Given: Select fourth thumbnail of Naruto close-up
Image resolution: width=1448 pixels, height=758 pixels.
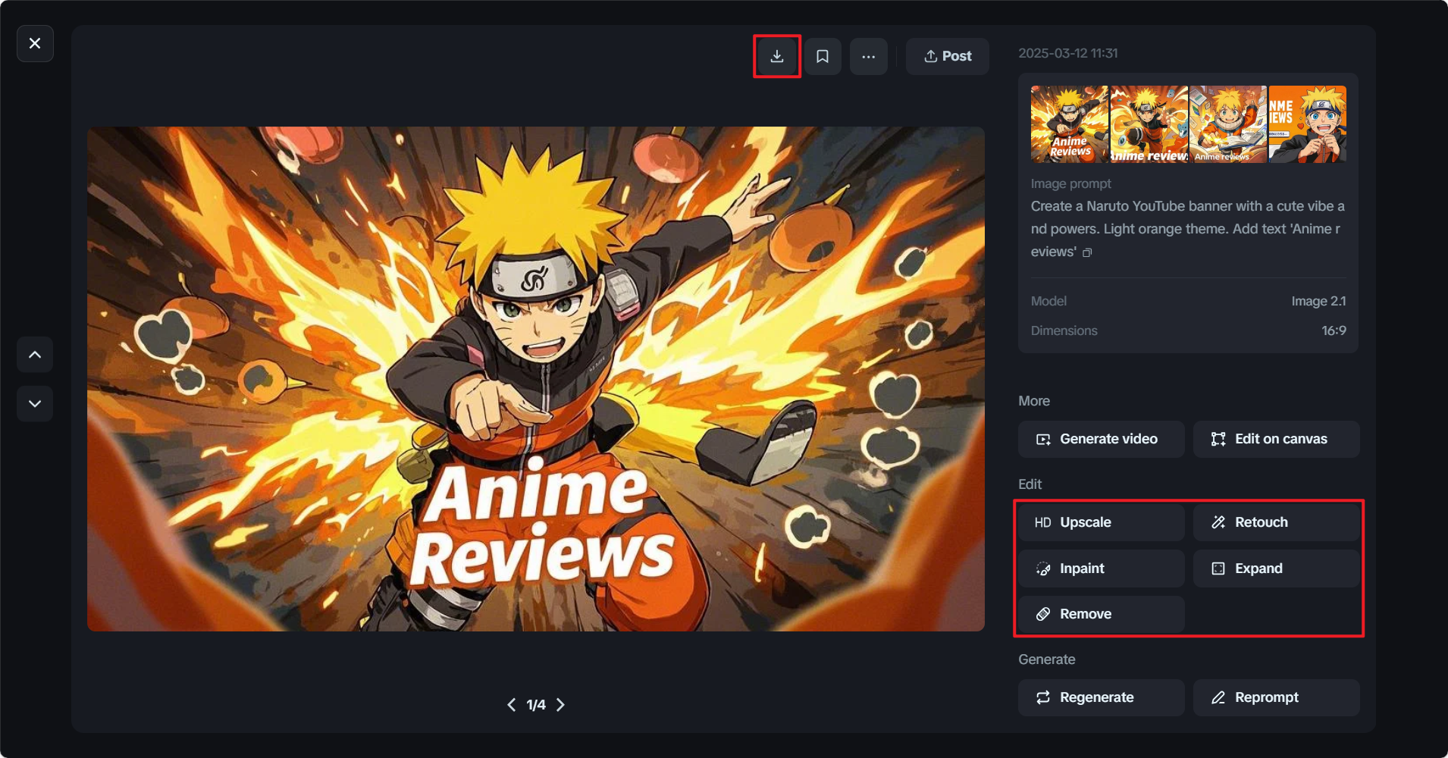Looking at the screenshot, I should [x=1308, y=124].
